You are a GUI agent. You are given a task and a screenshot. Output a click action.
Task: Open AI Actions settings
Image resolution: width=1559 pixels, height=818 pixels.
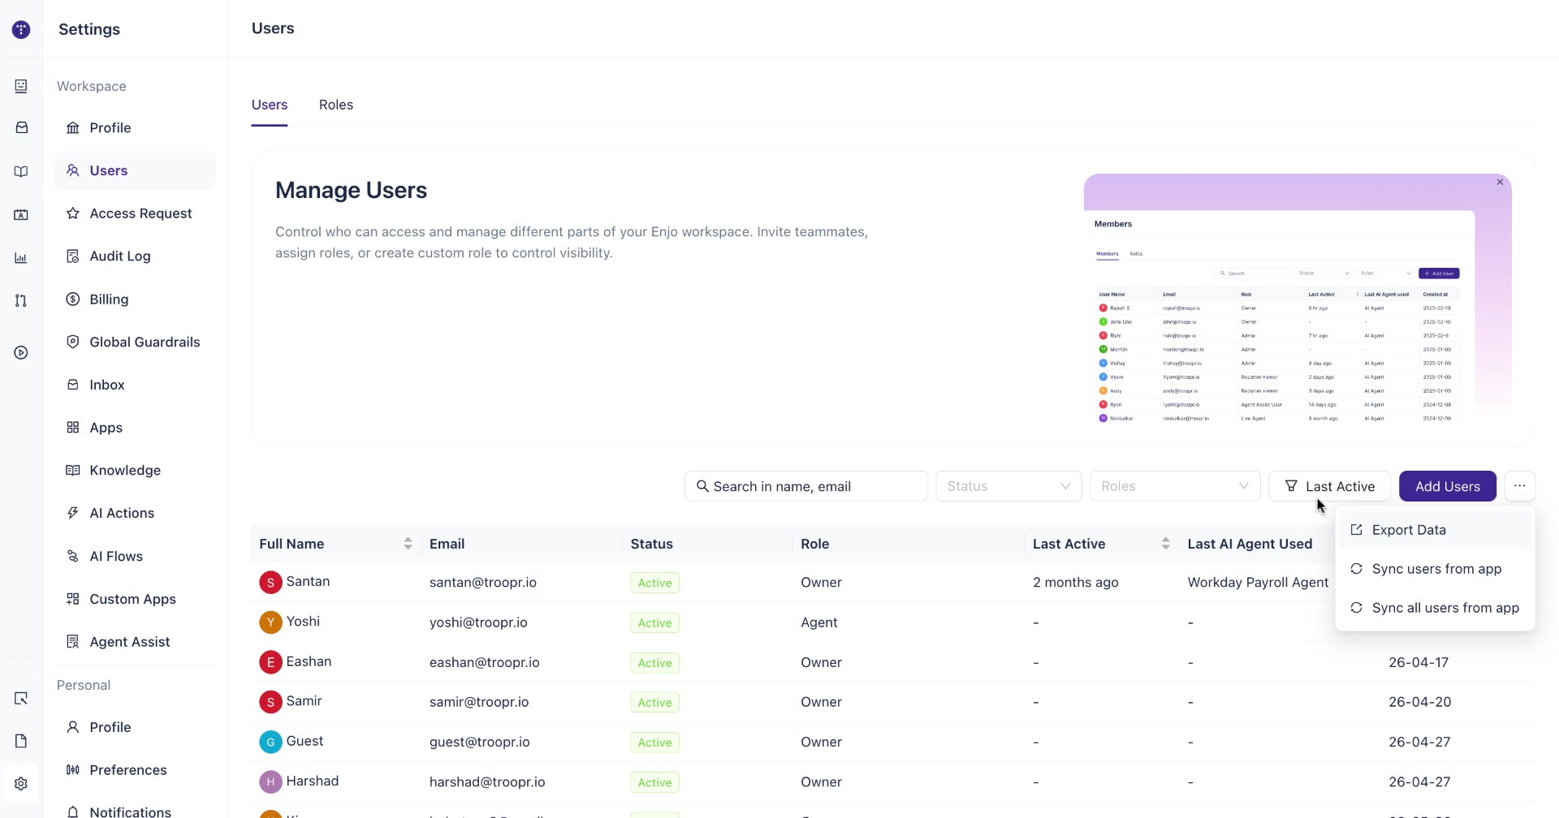pyautogui.click(x=135, y=513)
